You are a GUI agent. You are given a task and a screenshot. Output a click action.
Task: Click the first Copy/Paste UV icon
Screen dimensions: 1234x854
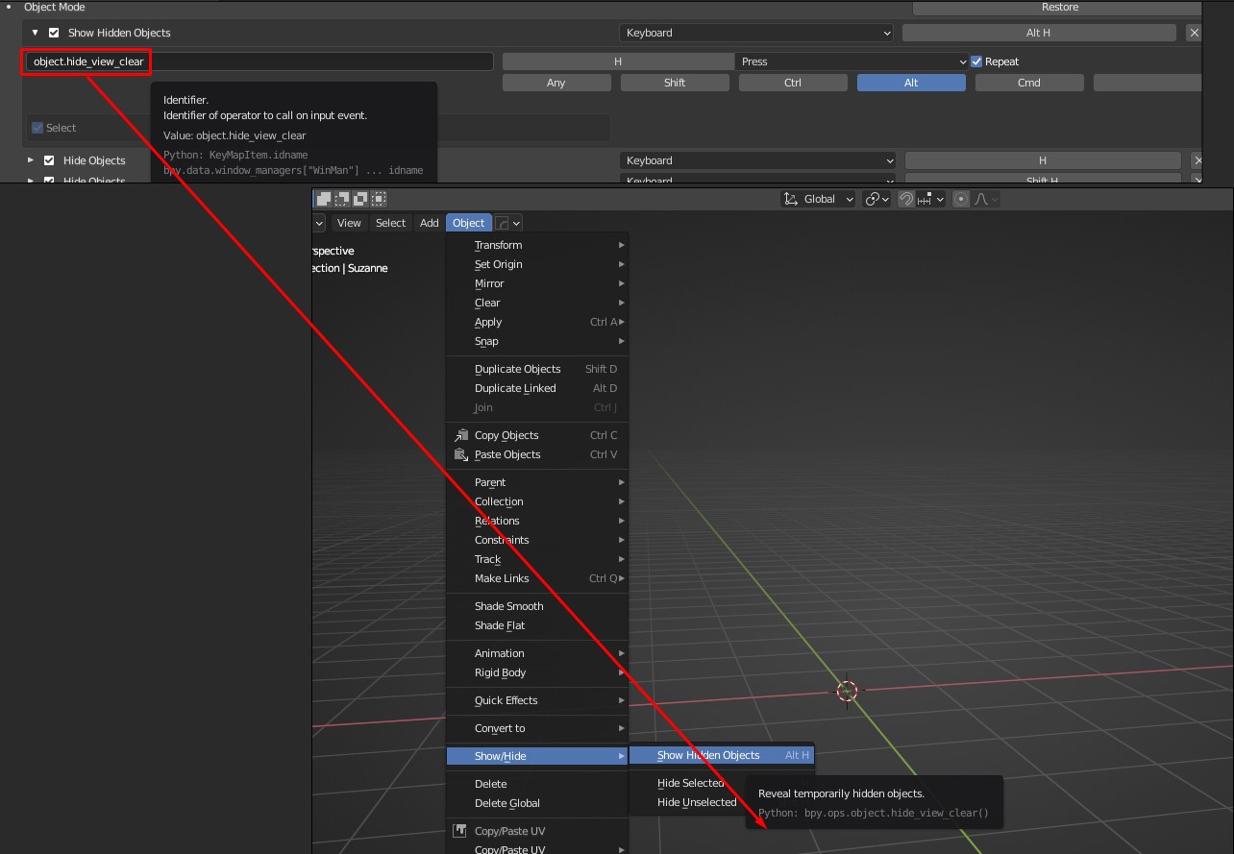461,831
